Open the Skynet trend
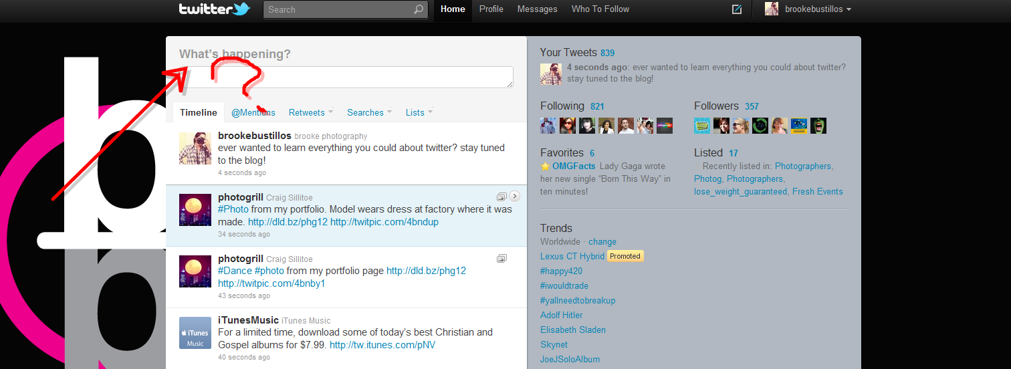This screenshot has height=369, width=1011. 554,344
